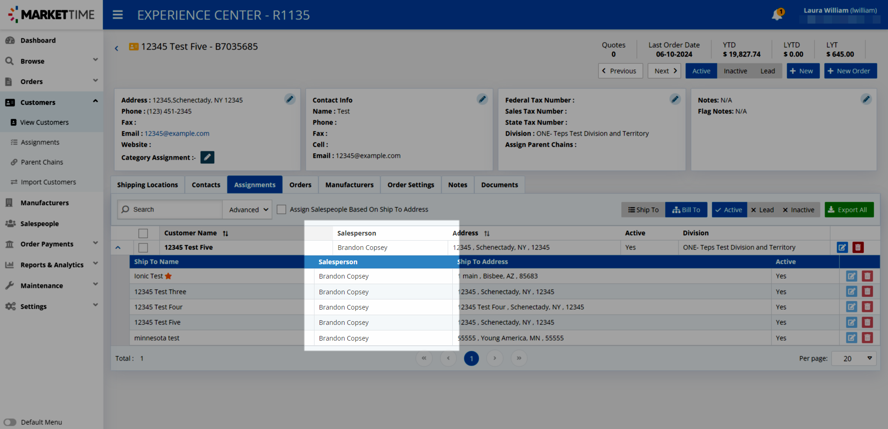Switch to the Shipping Locations tab
This screenshot has height=429, width=888.
[x=147, y=185]
